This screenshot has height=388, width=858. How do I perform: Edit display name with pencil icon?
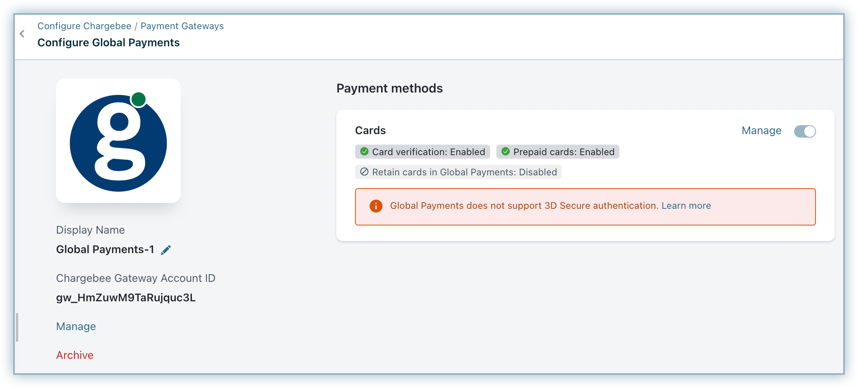166,250
